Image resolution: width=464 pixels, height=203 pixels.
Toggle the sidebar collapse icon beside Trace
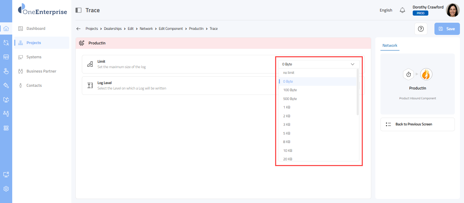pos(78,10)
